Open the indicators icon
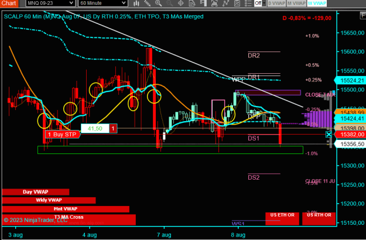The image size is (366, 240). coord(225,4)
